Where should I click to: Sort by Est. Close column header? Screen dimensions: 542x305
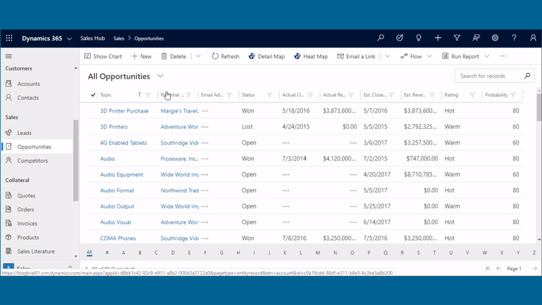point(375,95)
